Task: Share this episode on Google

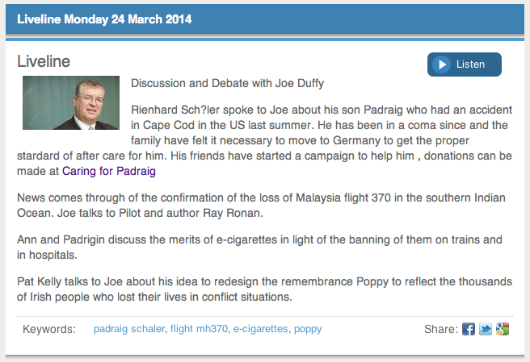Action: (503, 329)
